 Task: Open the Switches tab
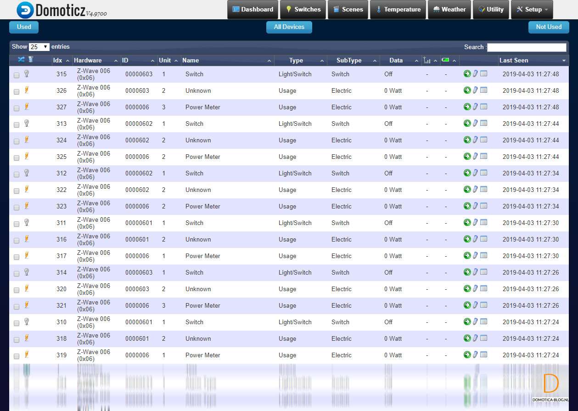(303, 9)
